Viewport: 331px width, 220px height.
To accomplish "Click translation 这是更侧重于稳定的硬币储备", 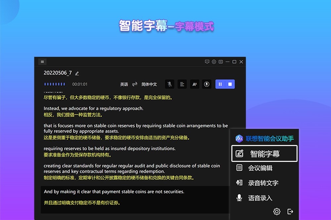I will (x=117, y=138).
